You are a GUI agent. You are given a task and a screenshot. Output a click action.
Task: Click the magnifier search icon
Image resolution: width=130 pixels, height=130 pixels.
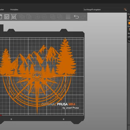tap(125, 9)
